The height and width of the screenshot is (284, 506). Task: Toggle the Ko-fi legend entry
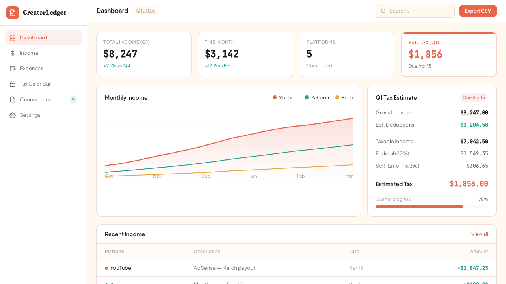[344, 98]
